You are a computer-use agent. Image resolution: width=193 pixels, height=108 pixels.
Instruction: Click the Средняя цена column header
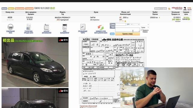tap(186, 13)
